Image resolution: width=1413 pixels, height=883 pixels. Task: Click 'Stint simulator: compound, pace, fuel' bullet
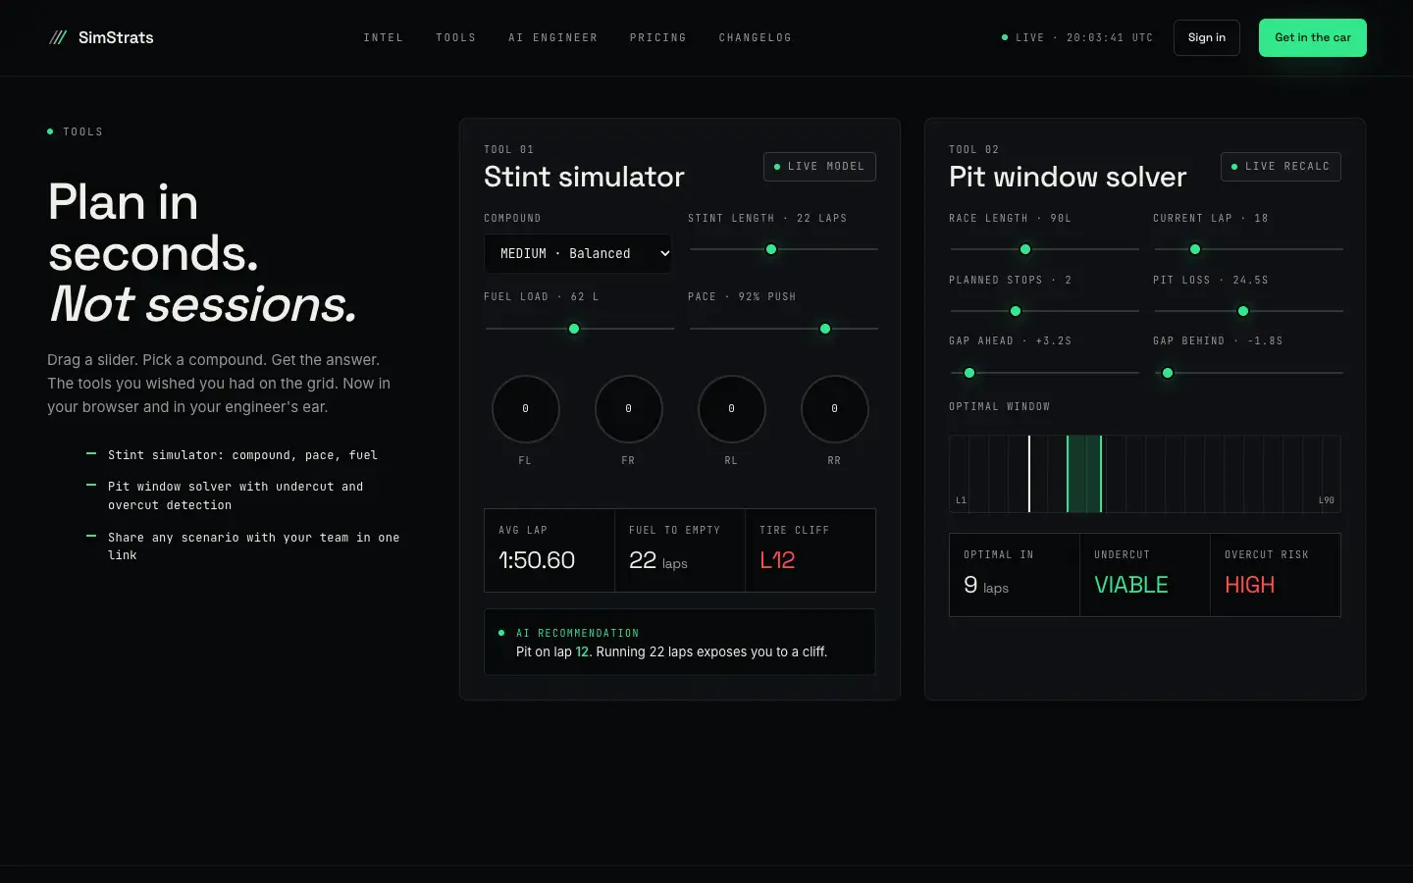(242, 455)
